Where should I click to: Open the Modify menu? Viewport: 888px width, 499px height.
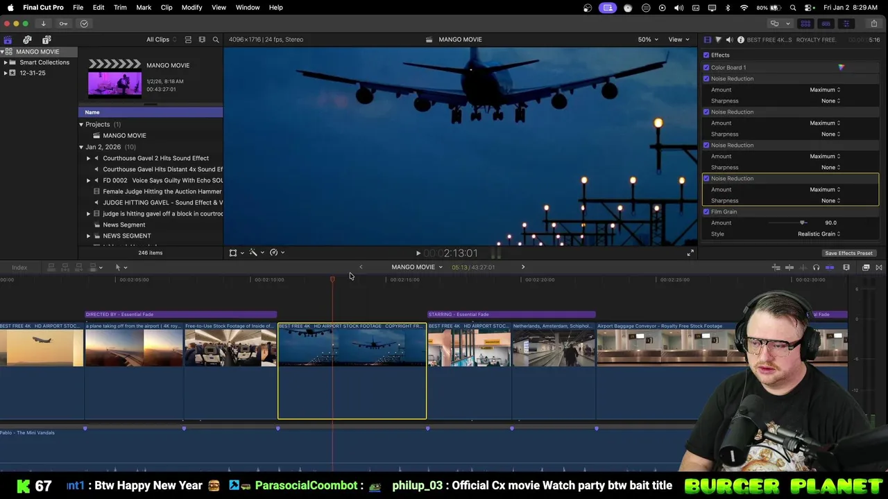[x=192, y=8]
